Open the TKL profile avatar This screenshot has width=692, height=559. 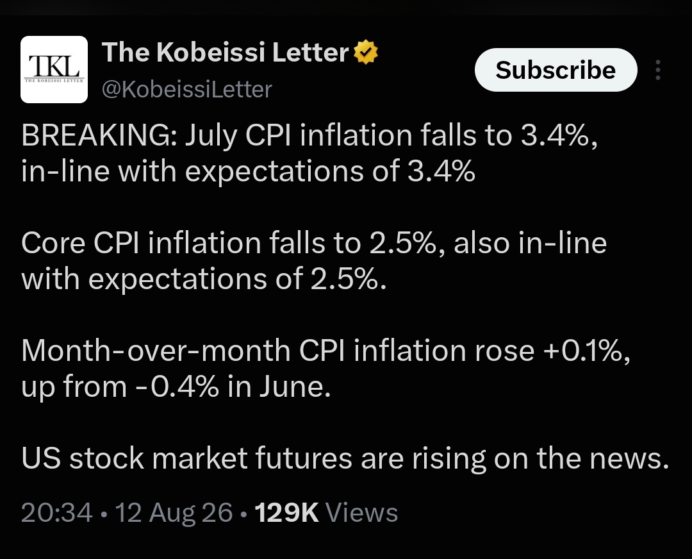click(x=54, y=69)
